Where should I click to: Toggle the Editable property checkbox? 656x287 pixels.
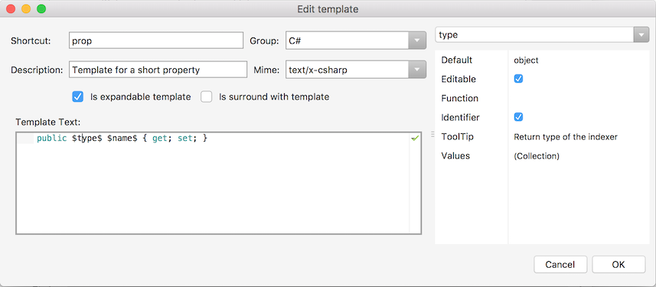point(518,79)
